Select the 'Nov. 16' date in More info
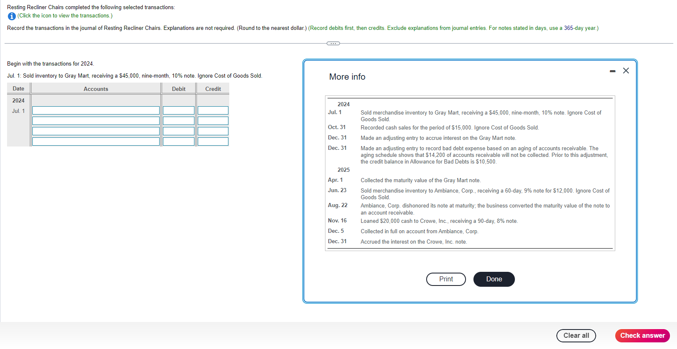The height and width of the screenshot is (349, 677). (337, 221)
